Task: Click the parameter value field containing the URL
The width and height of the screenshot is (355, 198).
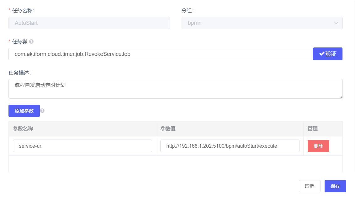Action: tap(230, 146)
